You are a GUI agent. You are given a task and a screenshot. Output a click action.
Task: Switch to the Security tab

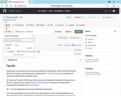click(59, 25)
